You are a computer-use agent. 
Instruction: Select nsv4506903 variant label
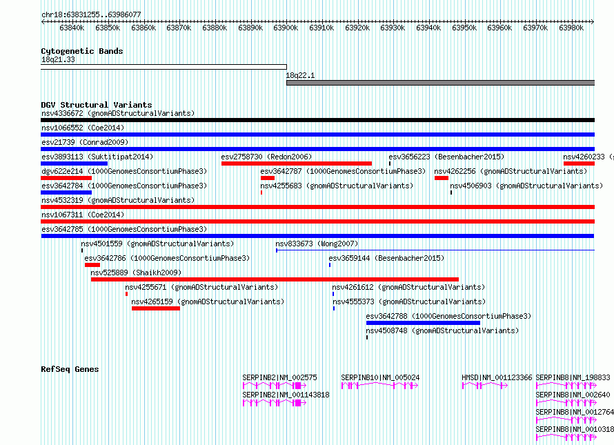click(526, 186)
